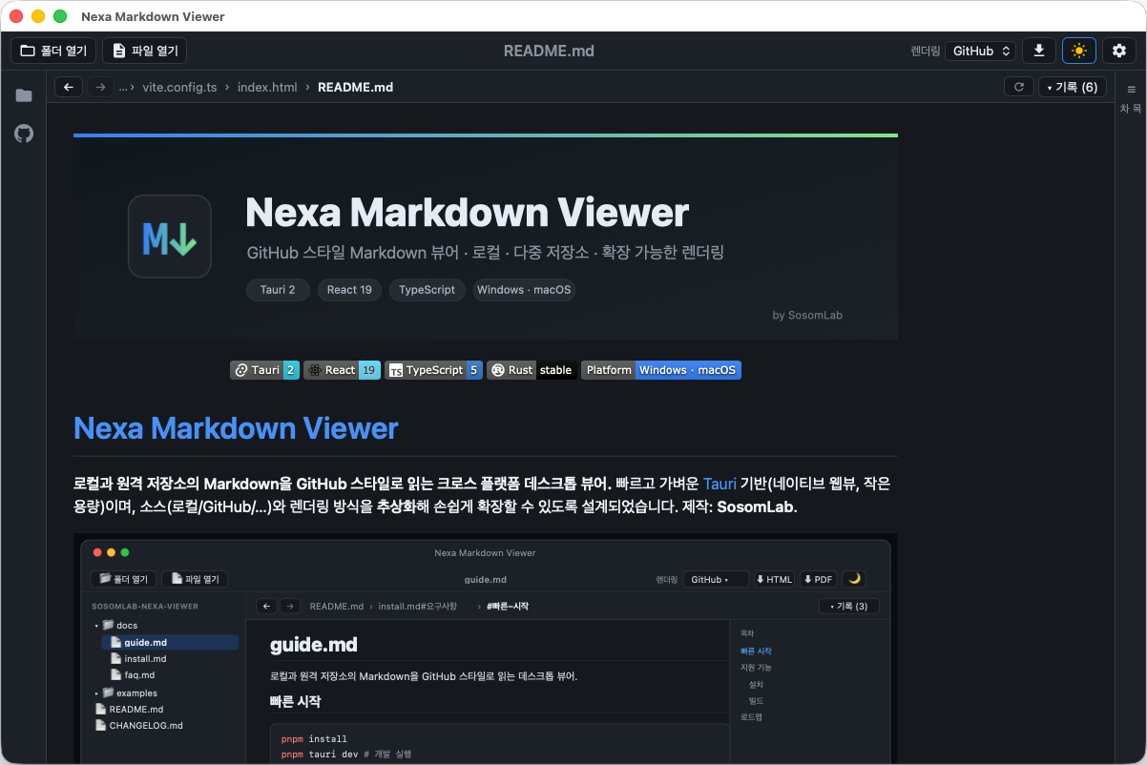
Task: Click the React 19 pill in banner
Action: coord(349,290)
